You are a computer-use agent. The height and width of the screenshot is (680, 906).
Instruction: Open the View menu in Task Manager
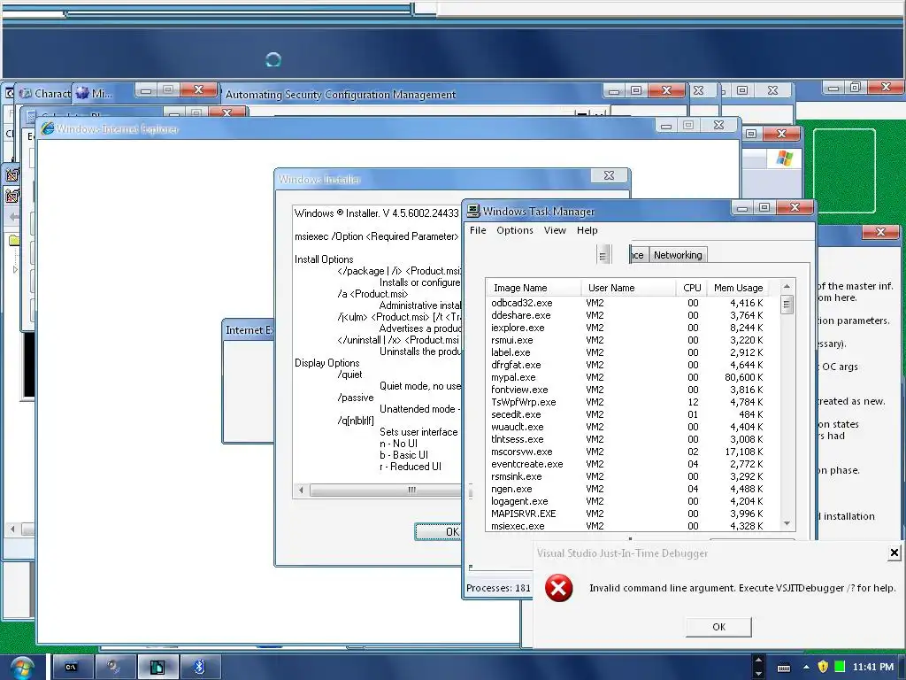(x=555, y=230)
